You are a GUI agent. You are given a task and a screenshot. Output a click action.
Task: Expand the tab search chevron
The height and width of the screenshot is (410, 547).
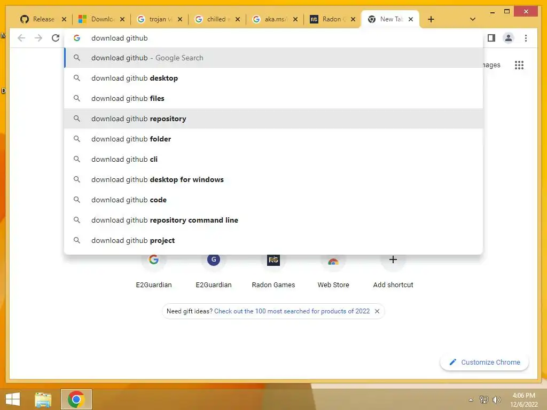tap(473, 19)
